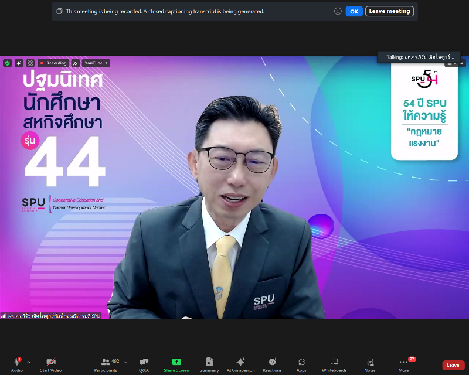Open the YouTube livestream dropdown
The image size is (469, 375).
96,63
